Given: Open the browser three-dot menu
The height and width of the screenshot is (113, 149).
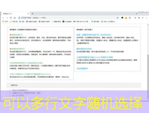Looking at the screenshot, I should (147, 18).
